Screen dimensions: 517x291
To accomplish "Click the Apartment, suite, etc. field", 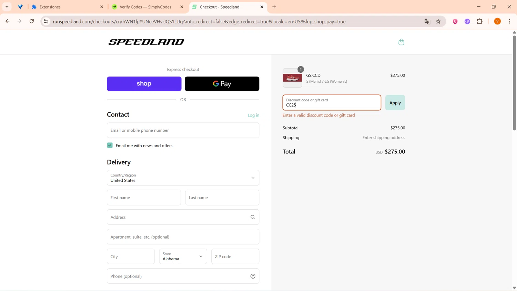I will pos(183,237).
